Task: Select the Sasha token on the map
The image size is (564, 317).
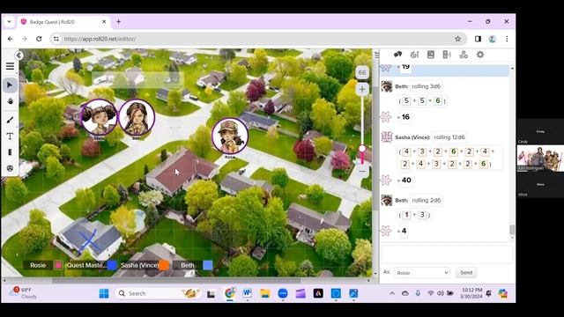Action: 99,117
